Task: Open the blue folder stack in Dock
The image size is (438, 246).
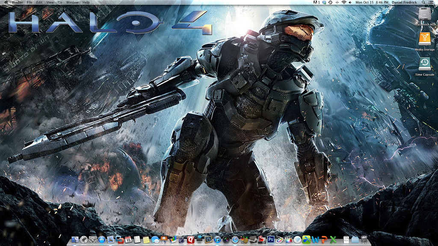Action: coord(355,240)
